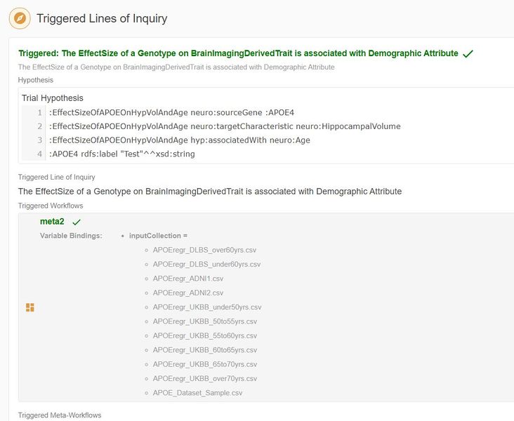Click the APOEregr_UKBB_55to60yrs.csv entry
The image size is (514, 421).
(205, 335)
